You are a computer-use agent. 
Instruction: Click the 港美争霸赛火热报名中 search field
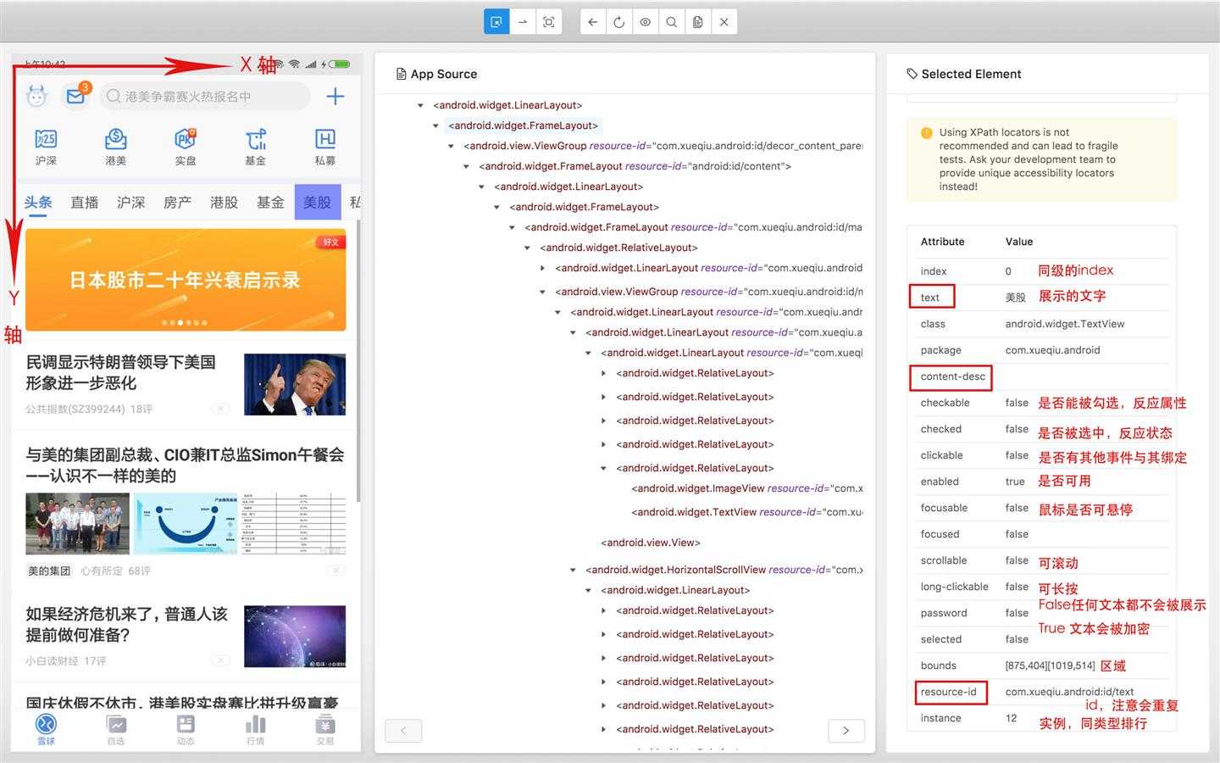click(x=205, y=97)
